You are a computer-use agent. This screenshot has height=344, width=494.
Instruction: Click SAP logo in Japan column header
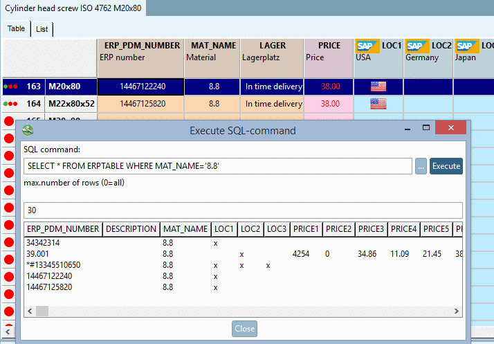click(467, 46)
